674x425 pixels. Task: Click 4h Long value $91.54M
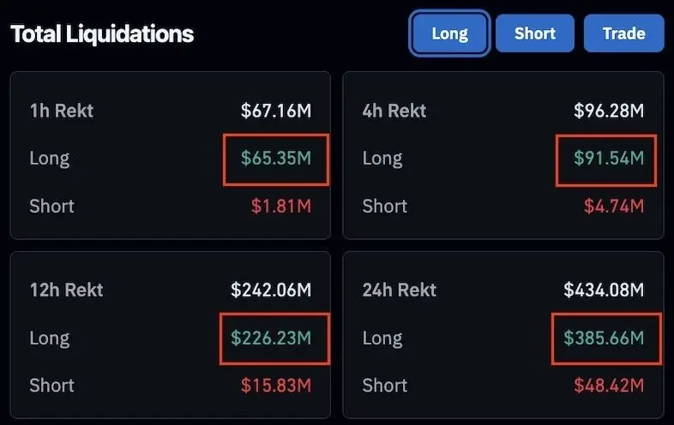(x=609, y=159)
